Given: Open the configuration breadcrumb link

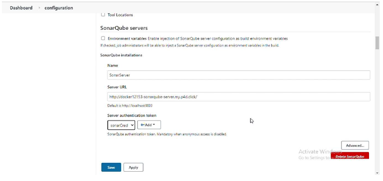Looking at the screenshot, I should pyautogui.click(x=59, y=8).
